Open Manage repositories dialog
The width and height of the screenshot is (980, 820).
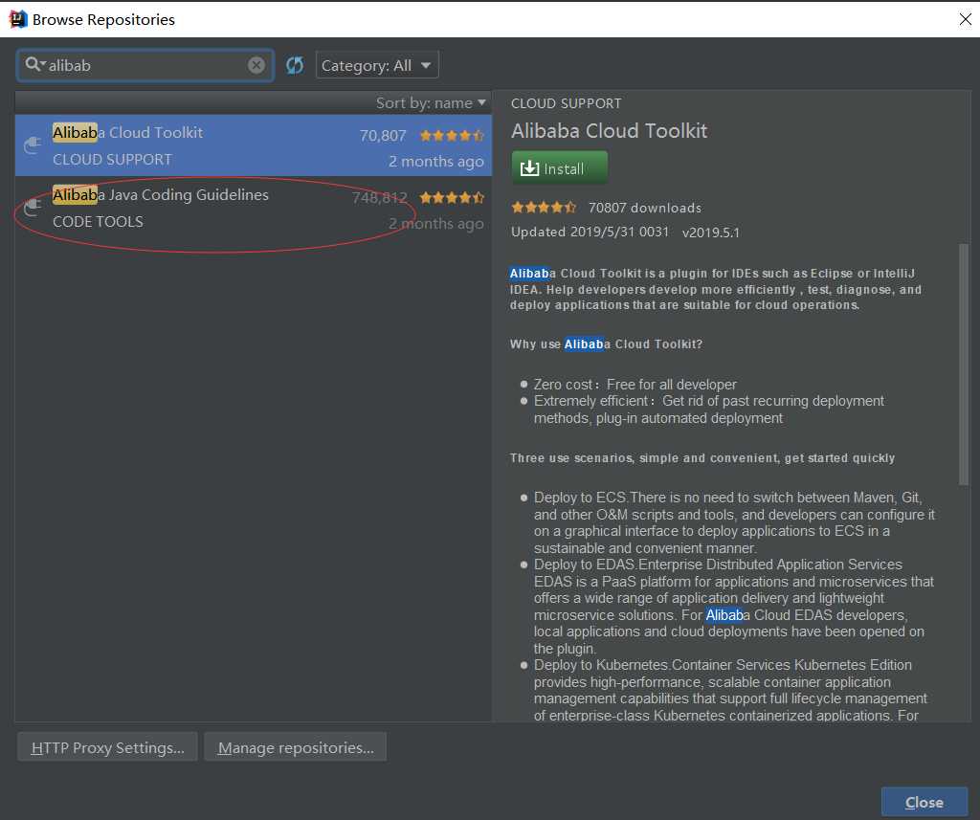296,747
